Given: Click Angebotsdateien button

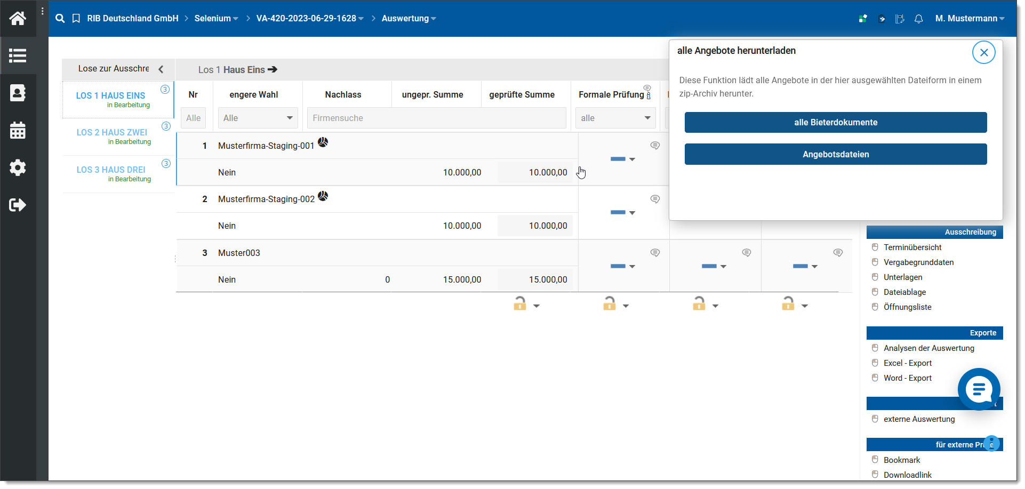Looking at the screenshot, I should tap(836, 154).
